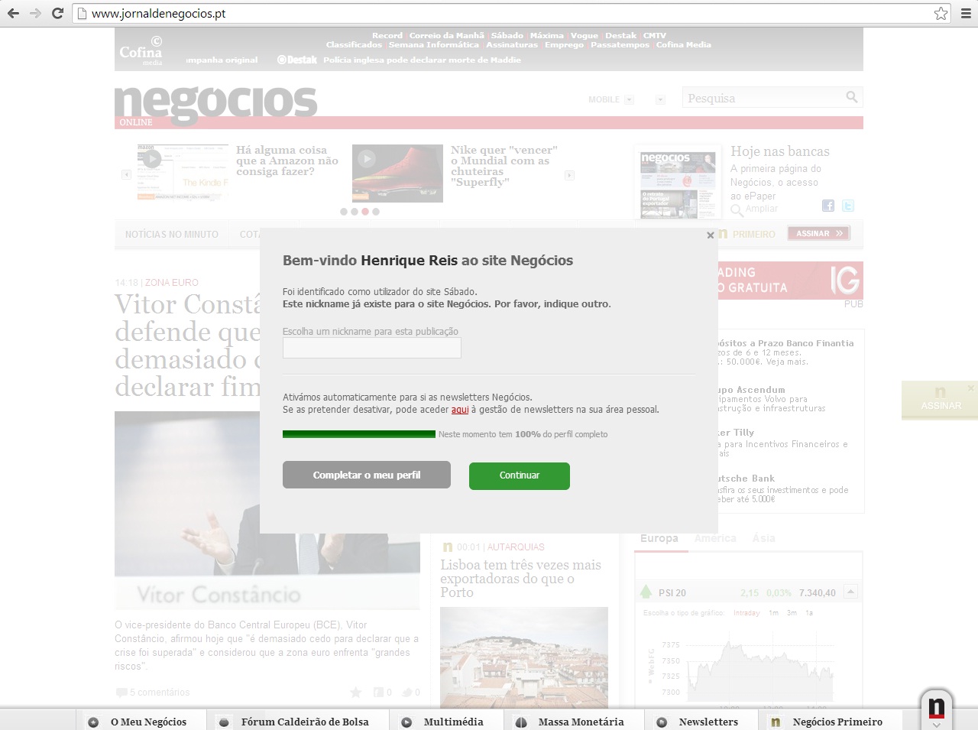The image size is (978, 730).
Task: Click the red ASSINAR button in nav
Action: (x=819, y=234)
